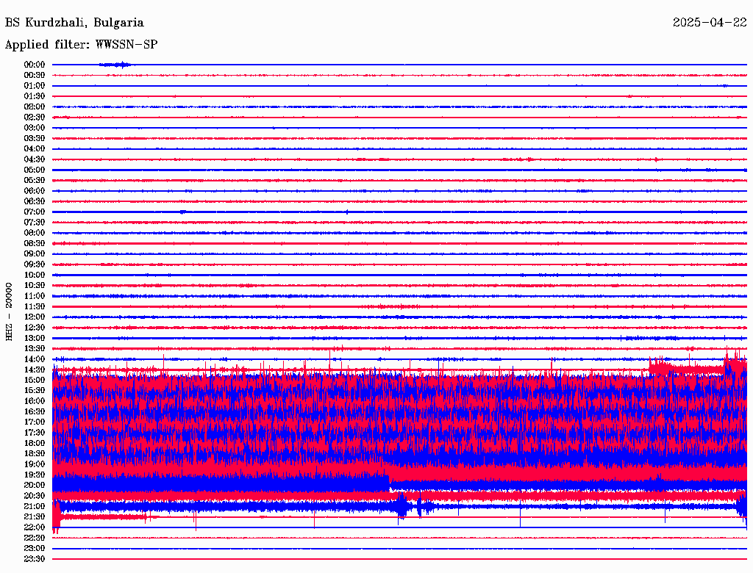The width and height of the screenshot is (753, 573).
Task: Choose the 14:00 time label
Action: click(x=35, y=358)
